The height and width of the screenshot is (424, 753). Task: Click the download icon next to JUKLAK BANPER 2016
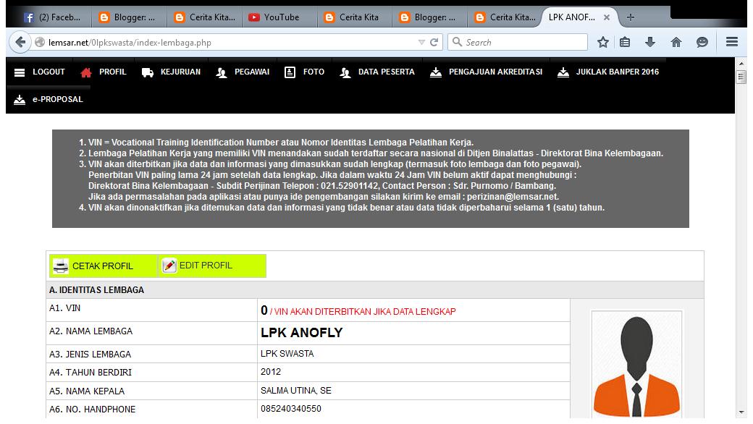click(564, 72)
